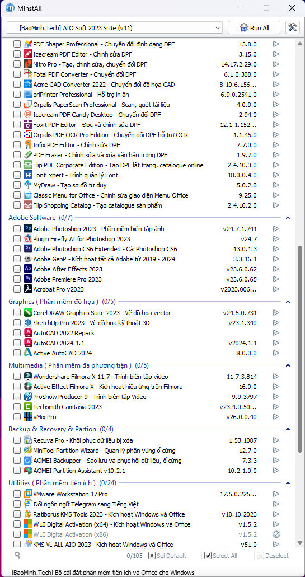Image resolution: width=305 pixels, height=577 pixels.
Task: Click the vMix Pro icon
Action: click(28, 417)
